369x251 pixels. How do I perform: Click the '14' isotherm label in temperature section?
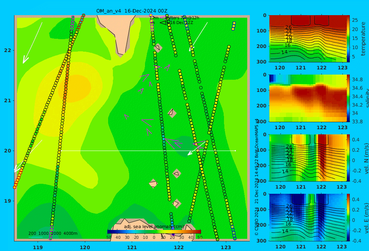[x=284, y=52]
